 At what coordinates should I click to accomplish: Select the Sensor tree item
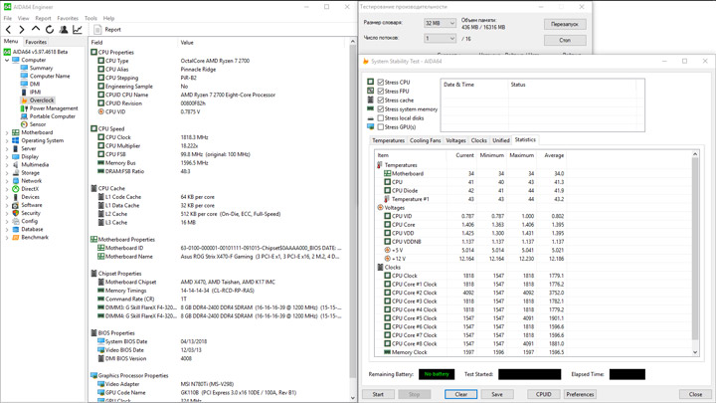click(x=38, y=124)
